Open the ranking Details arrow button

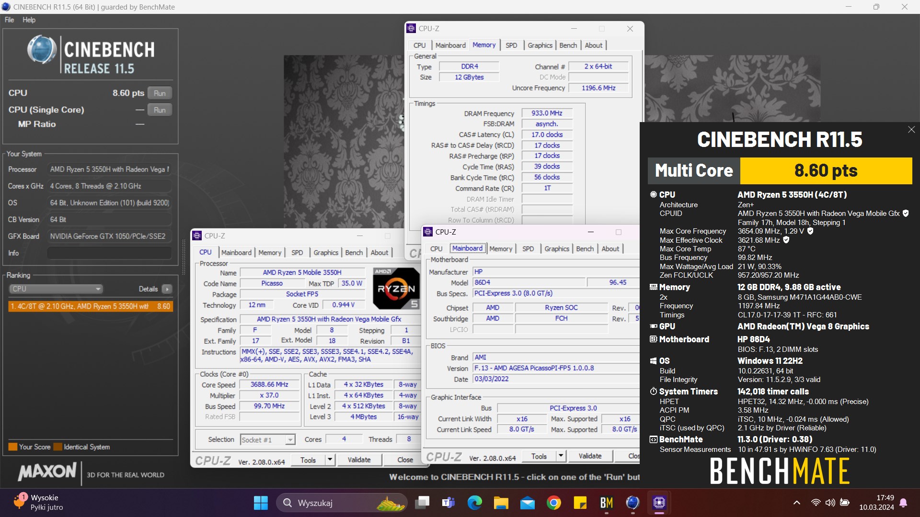point(167,289)
